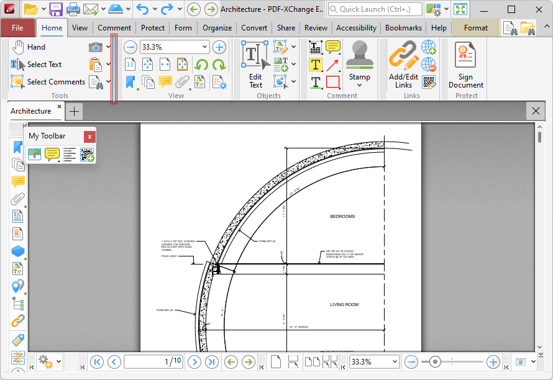Switch to the Organize ribbon tab
The image size is (553, 380).
click(217, 28)
